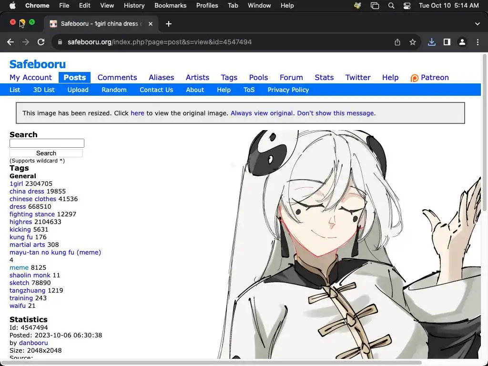The width and height of the screenshot is (488, 366).
Task: Toggle the Chrome side panel icon
Action: 447,42
